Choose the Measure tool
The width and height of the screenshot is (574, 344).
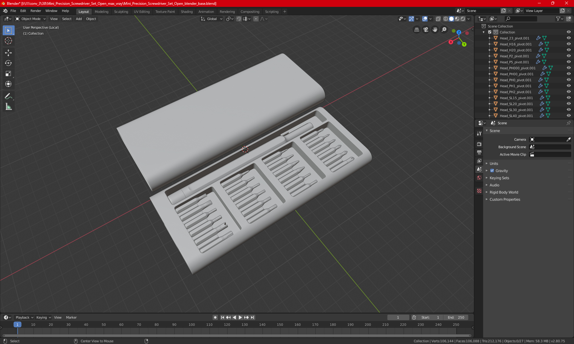coord(8,107)
